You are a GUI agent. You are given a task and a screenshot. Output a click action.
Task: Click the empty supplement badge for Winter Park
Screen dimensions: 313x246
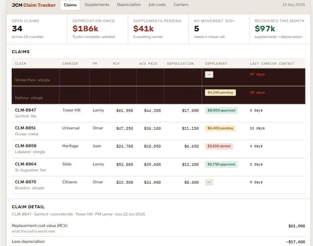click(209, 75)
